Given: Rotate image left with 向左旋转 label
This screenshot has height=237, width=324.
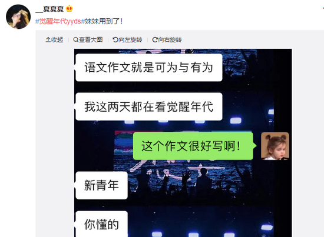Looking at the screenshot, I should point(130,39).
